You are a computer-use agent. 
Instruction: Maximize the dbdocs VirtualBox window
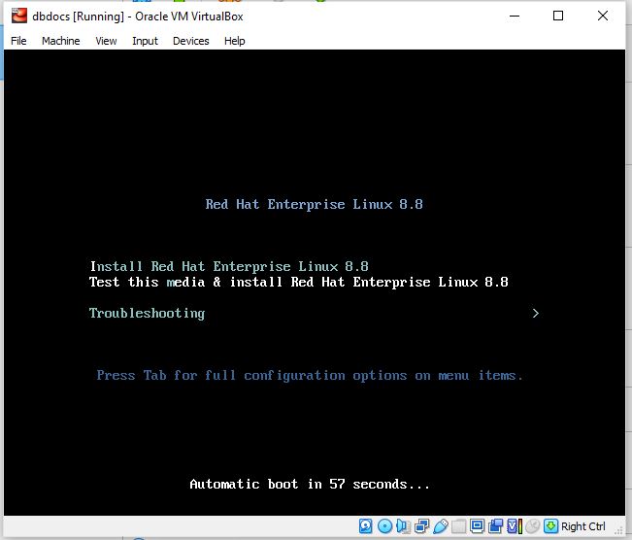point(558,17)
